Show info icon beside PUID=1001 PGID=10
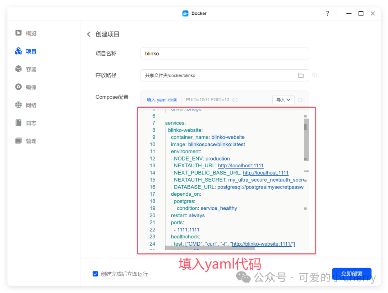Image resolution: width=388 pixels, height=293 pixels. (x=235, y=100)
